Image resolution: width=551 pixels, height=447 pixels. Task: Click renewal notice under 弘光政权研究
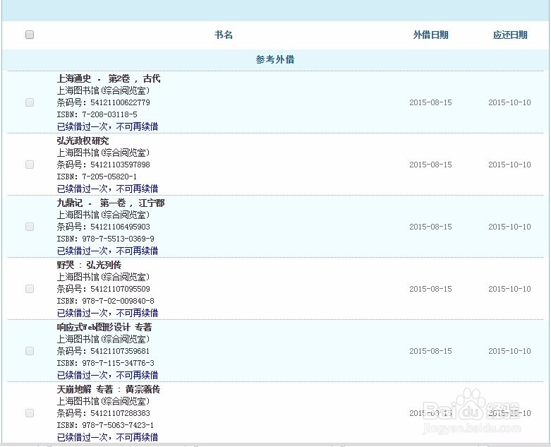pyautogui.click(x=107, y=189)
